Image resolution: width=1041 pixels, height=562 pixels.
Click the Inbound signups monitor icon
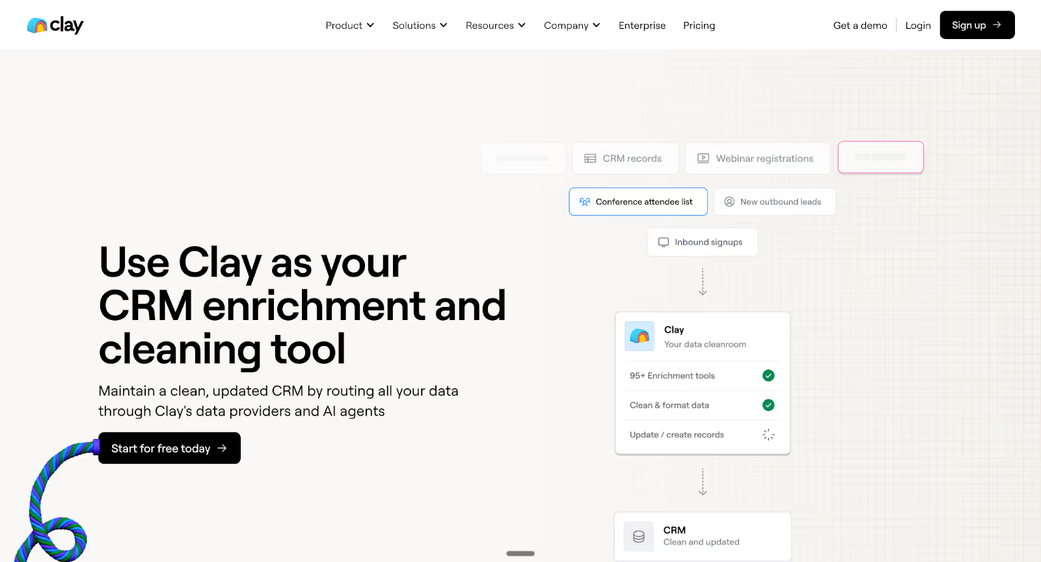tap(664, 242)
